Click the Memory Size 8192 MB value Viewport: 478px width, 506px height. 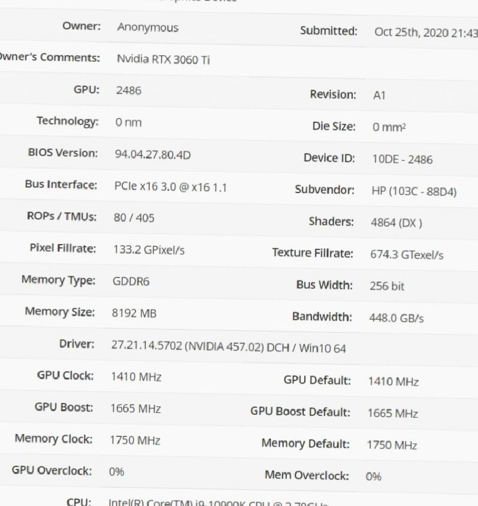click(x=134, y=313)
